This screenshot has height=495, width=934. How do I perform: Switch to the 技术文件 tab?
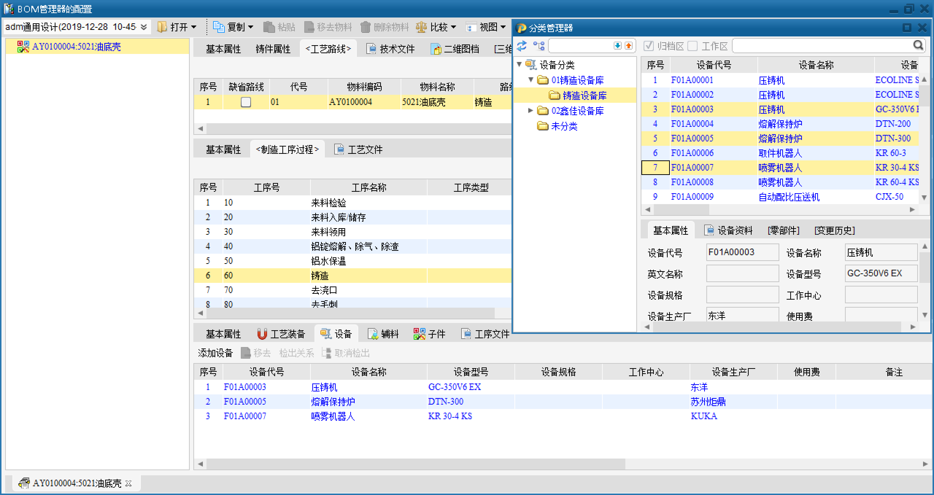392,49
